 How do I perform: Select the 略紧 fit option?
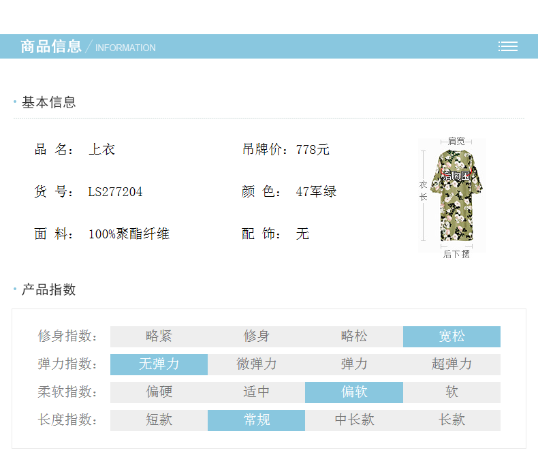159,336
